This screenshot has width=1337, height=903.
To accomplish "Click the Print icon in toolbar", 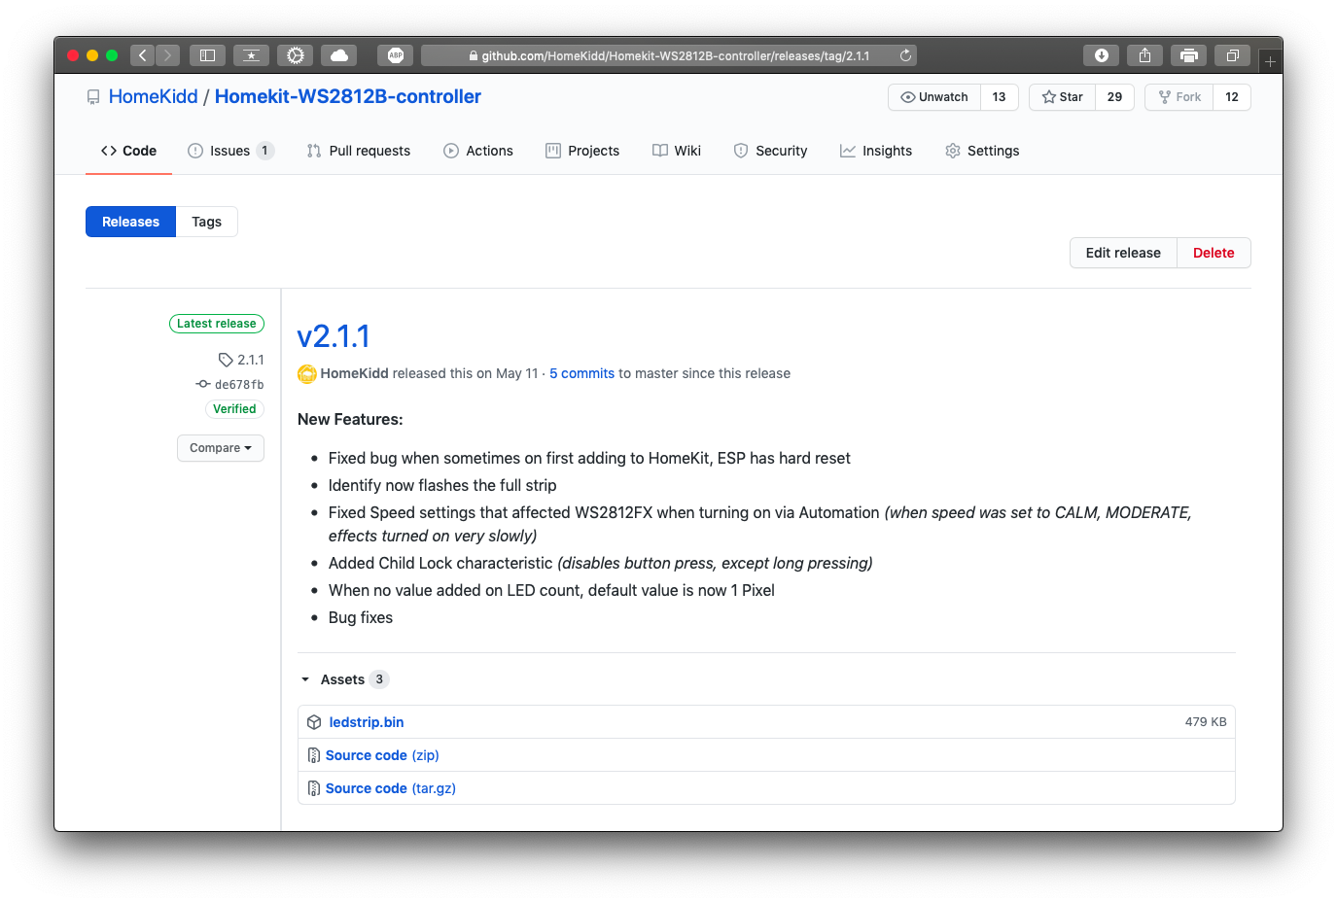I will click(1188, 55).
